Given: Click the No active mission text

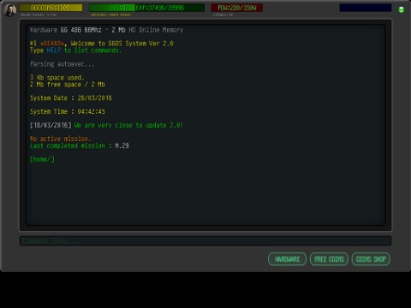Looking at the screenshot, I should pyautogui.click(x=60, y=139).
